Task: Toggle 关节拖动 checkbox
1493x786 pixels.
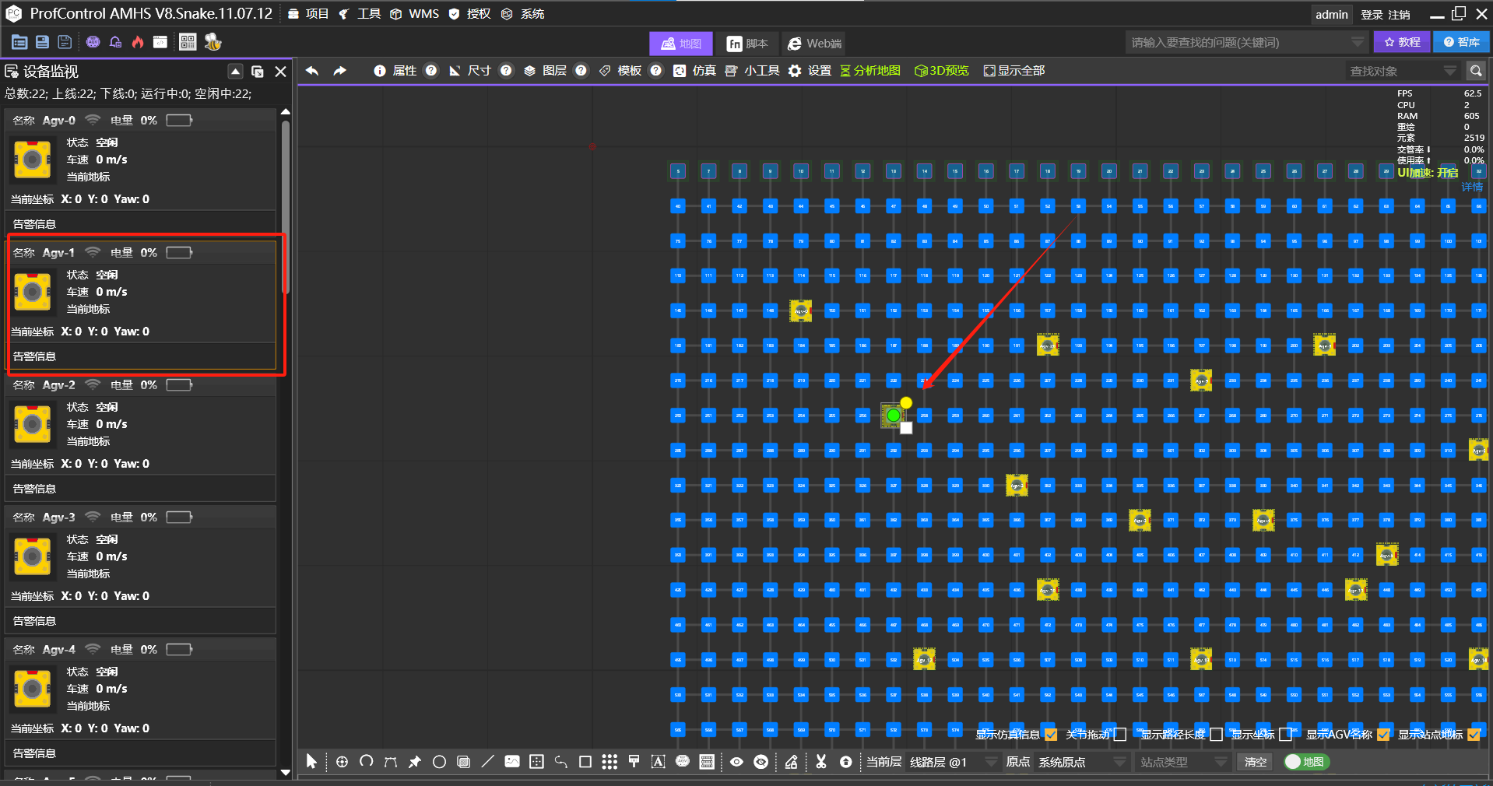Action: 1120,735
